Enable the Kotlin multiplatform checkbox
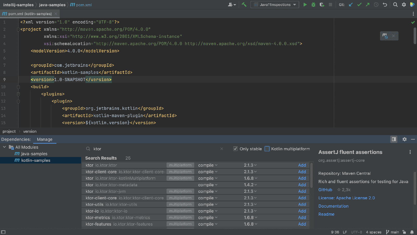417x235 pixels. pyautogui.click(x=267, y=149)
